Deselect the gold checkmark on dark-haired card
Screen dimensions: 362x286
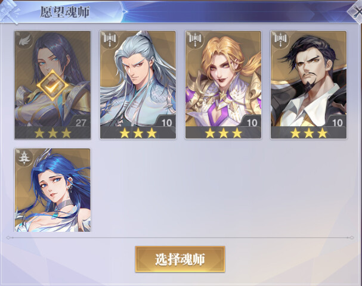pos(52,86)
